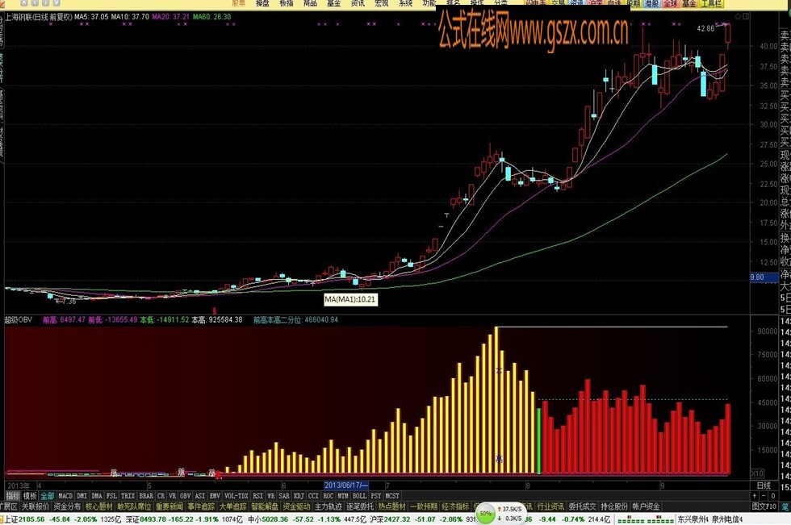This screenshot has width=791, height=525.
Task: Click the 工具栏 toolbar button
Action: tap(711, 3)
